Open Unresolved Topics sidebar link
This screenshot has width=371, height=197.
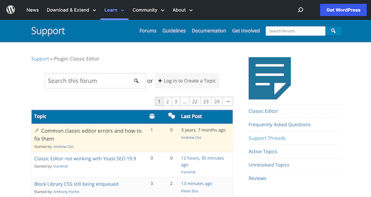[x=269, y=165]
